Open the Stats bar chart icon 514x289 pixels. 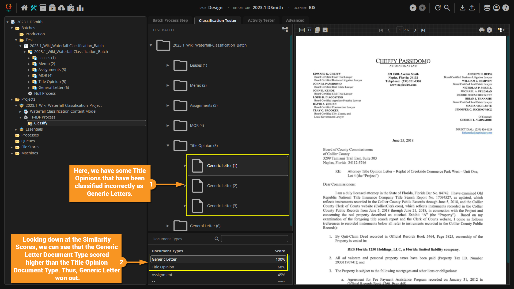coord(80,8)
